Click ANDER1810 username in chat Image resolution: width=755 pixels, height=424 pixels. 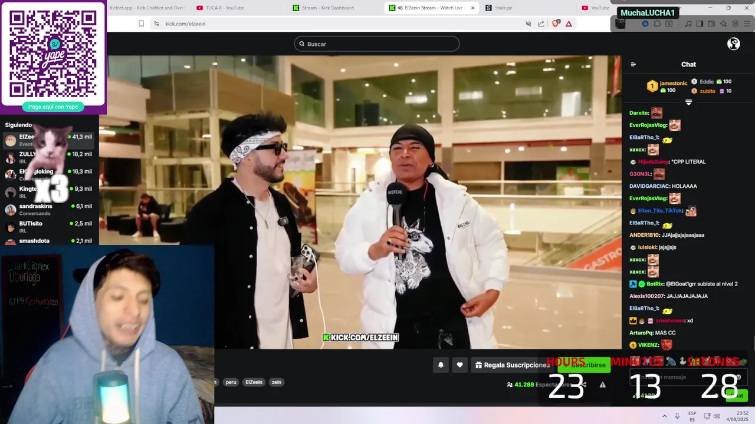click(x=644, y=235)
